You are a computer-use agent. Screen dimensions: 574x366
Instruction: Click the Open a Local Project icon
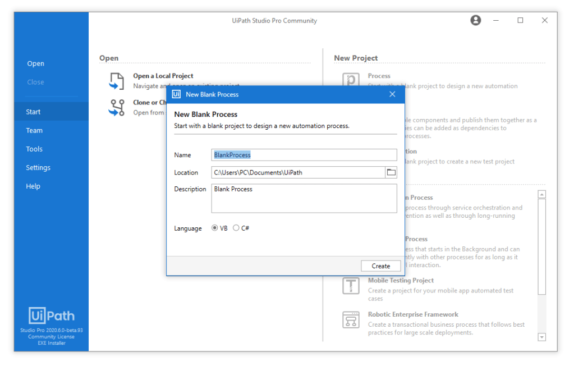(x=116, y=81)
